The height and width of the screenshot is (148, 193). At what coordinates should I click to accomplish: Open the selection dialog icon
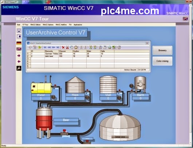pos(105,47)
